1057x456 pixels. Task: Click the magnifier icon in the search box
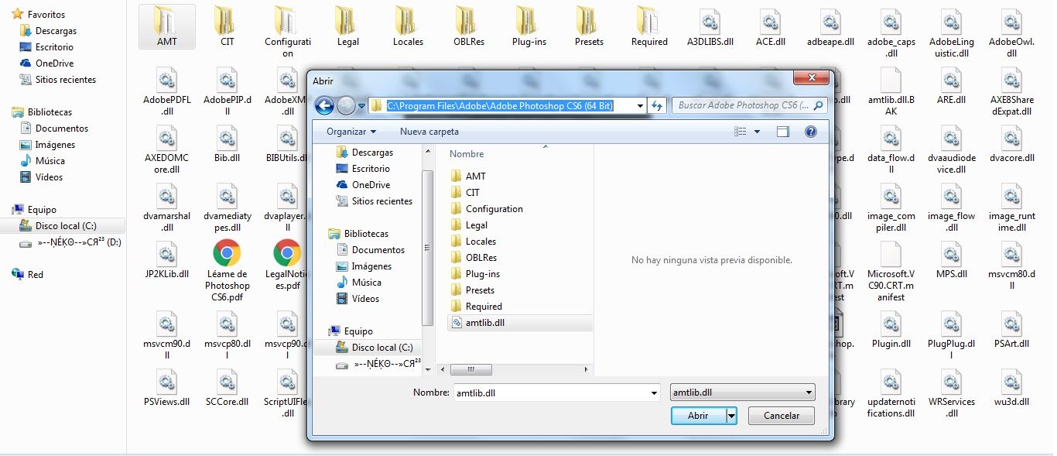pyautogui.click(x=819, y=105)
